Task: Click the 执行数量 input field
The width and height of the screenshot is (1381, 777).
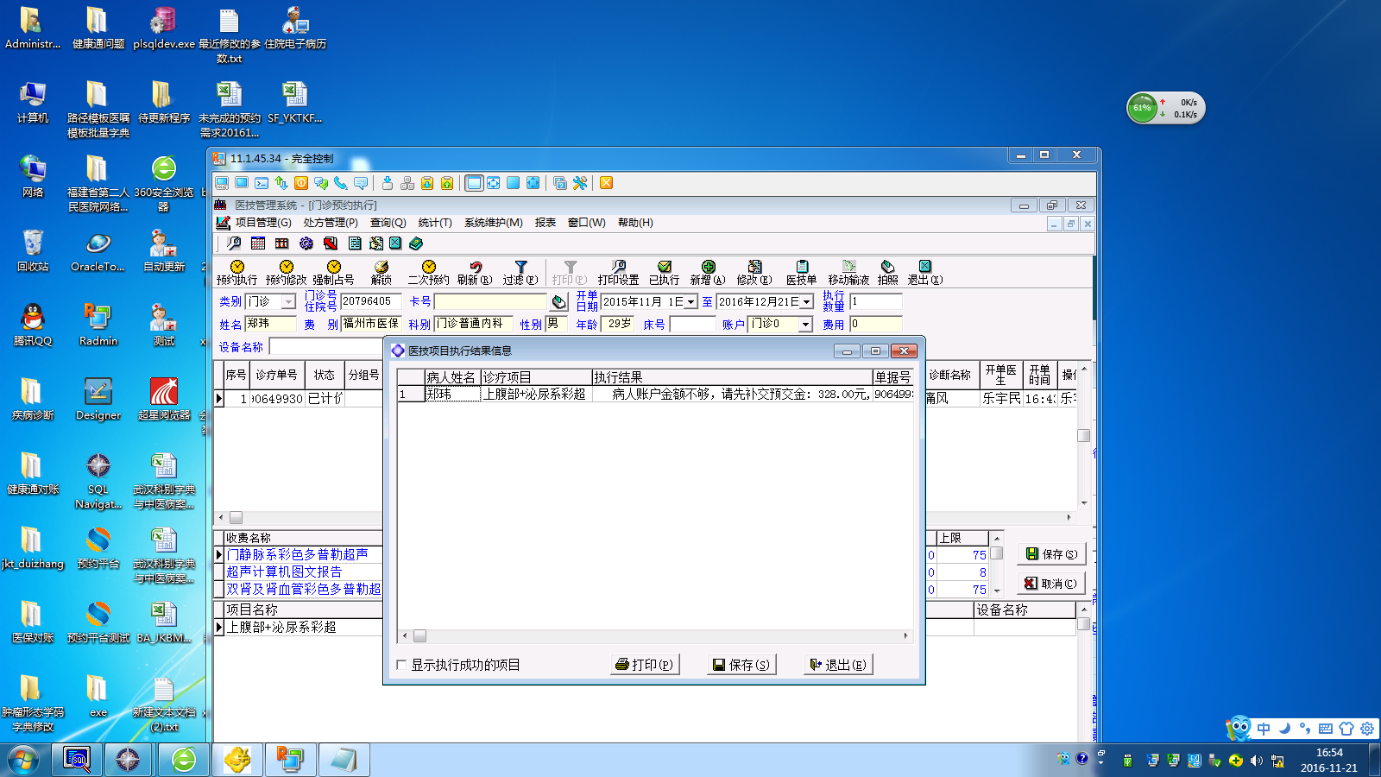Action: click(876, 301)
